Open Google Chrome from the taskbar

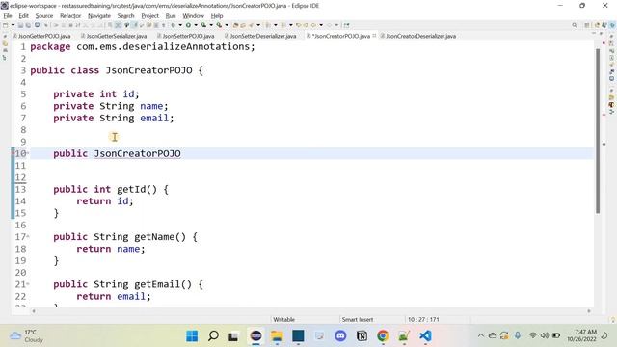click(383, 336)
